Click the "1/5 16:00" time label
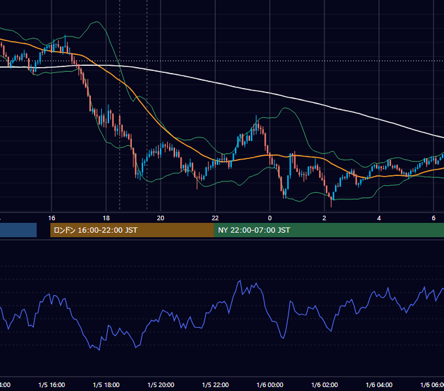Image resolution: width=444 pixels, height=391 pixels. 52,384
